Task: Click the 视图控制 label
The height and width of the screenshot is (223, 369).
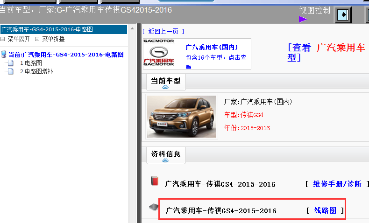Action: (315, 11)
